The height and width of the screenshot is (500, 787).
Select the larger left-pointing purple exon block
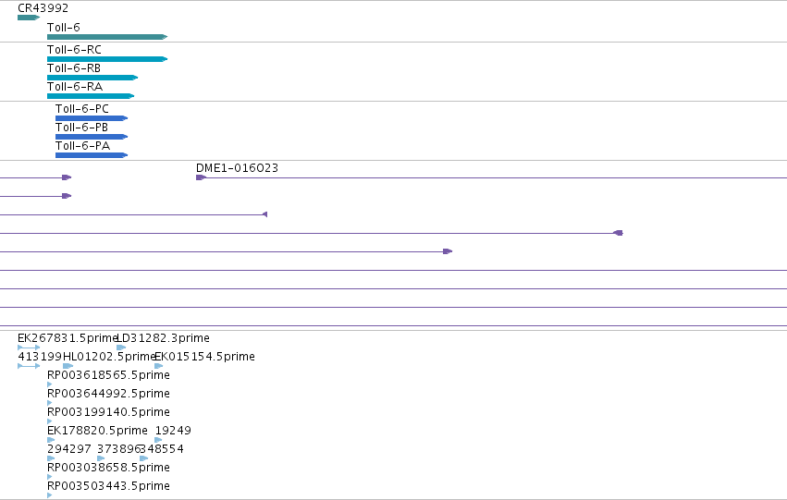click(619, 233)
